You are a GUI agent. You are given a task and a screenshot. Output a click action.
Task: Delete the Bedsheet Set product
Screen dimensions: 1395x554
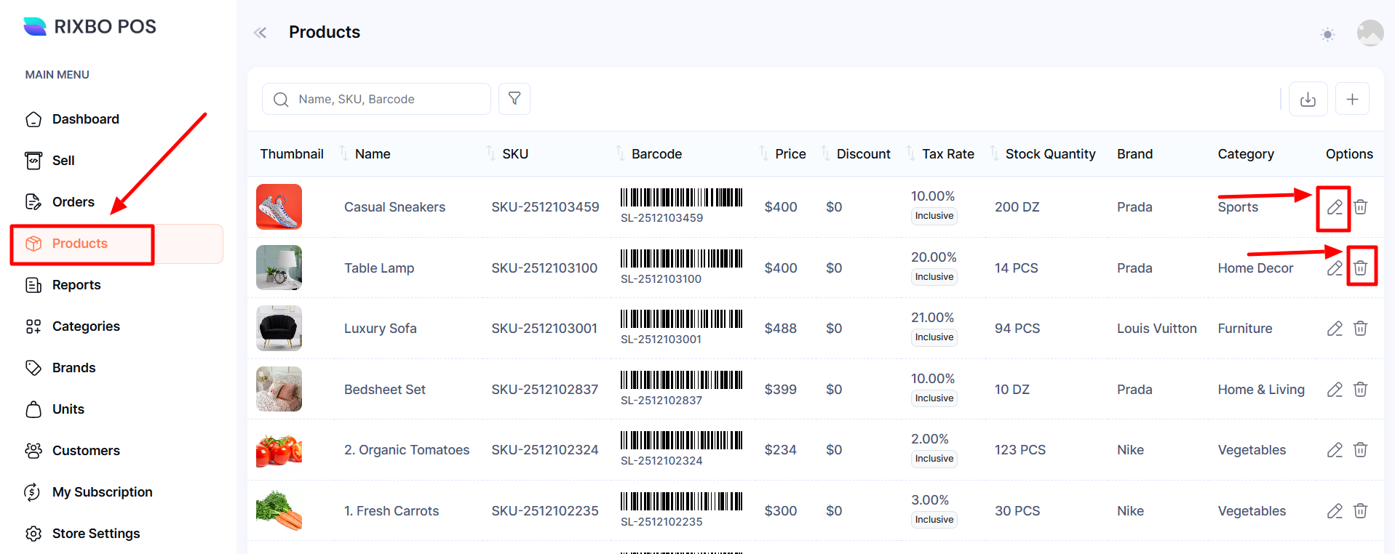point(1360,389)
